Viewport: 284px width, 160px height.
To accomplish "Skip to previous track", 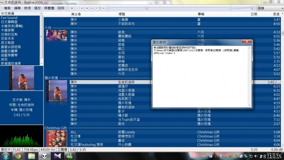I will click(x=87, y=8).
